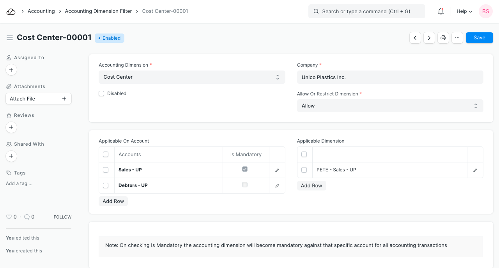This screenshot has height=268, width=499.
Task: Open the three-dot more options menu
Action: pyautogui.click(x=457, y=38)
